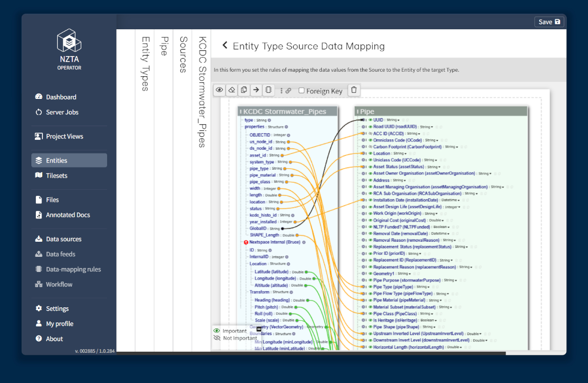This screenshot has width=588, height=383.
Task: Click the black connector dot of GlobalID
Action: [282, 229]
